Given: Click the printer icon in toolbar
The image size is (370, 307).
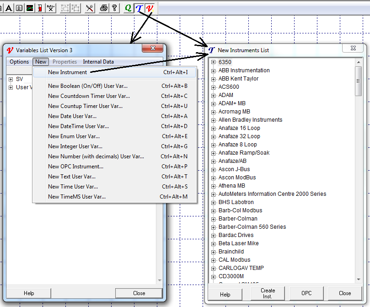Looking at the screenshot, I should click(x=103, y=8).
